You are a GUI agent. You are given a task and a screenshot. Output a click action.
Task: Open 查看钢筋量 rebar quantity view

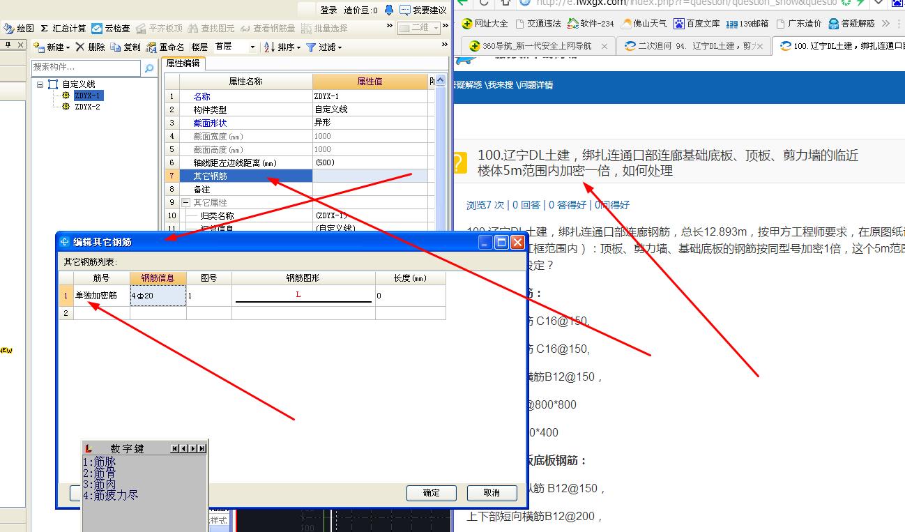click(268, 29)
